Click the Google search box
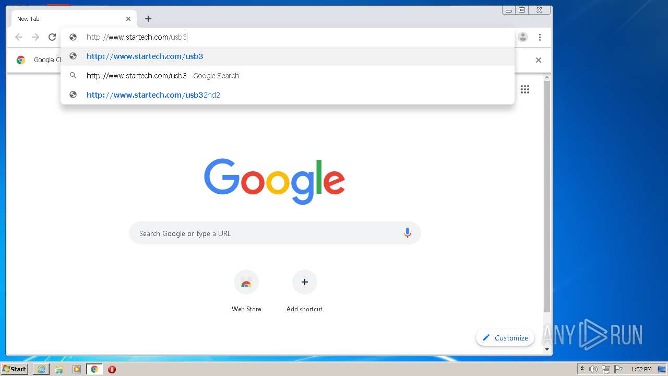Screen dimensions: 668x376 (275, 233)
